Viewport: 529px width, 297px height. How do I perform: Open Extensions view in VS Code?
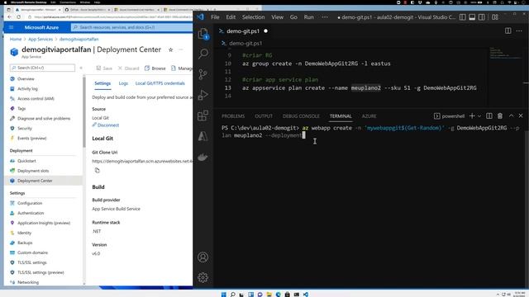click(x=203, y=115)
